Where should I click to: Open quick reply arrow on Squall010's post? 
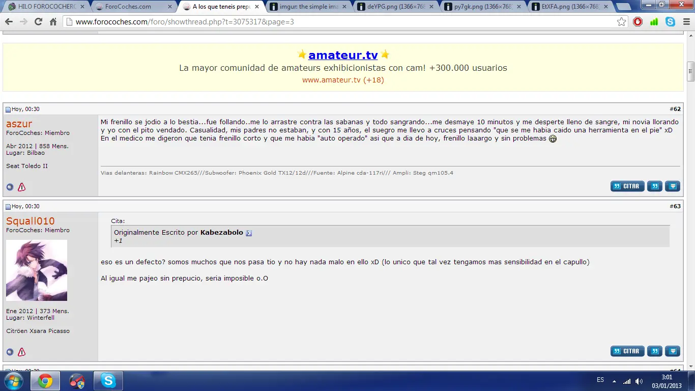point(673,351)
